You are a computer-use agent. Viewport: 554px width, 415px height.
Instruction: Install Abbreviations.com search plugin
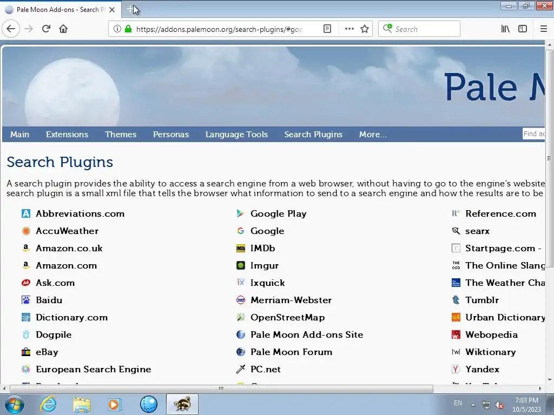point(80,214)
